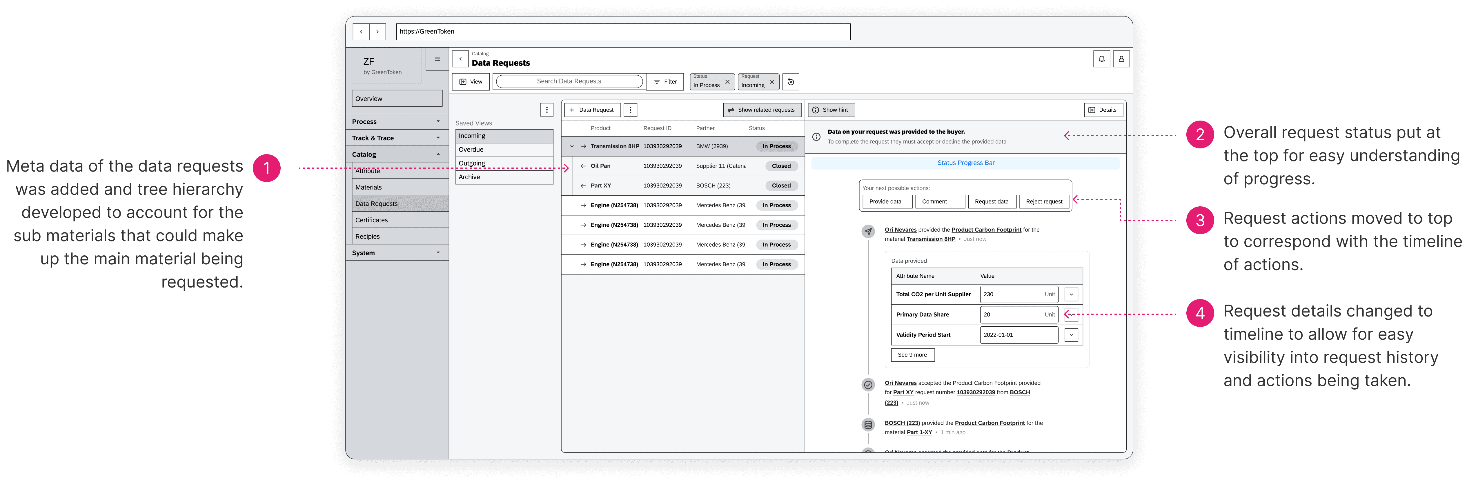
Task: Click the Provide data action
Action: point(887,201)
